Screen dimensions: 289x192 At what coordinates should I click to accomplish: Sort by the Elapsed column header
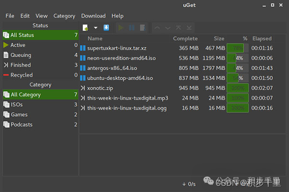click(x=262, y=38)
